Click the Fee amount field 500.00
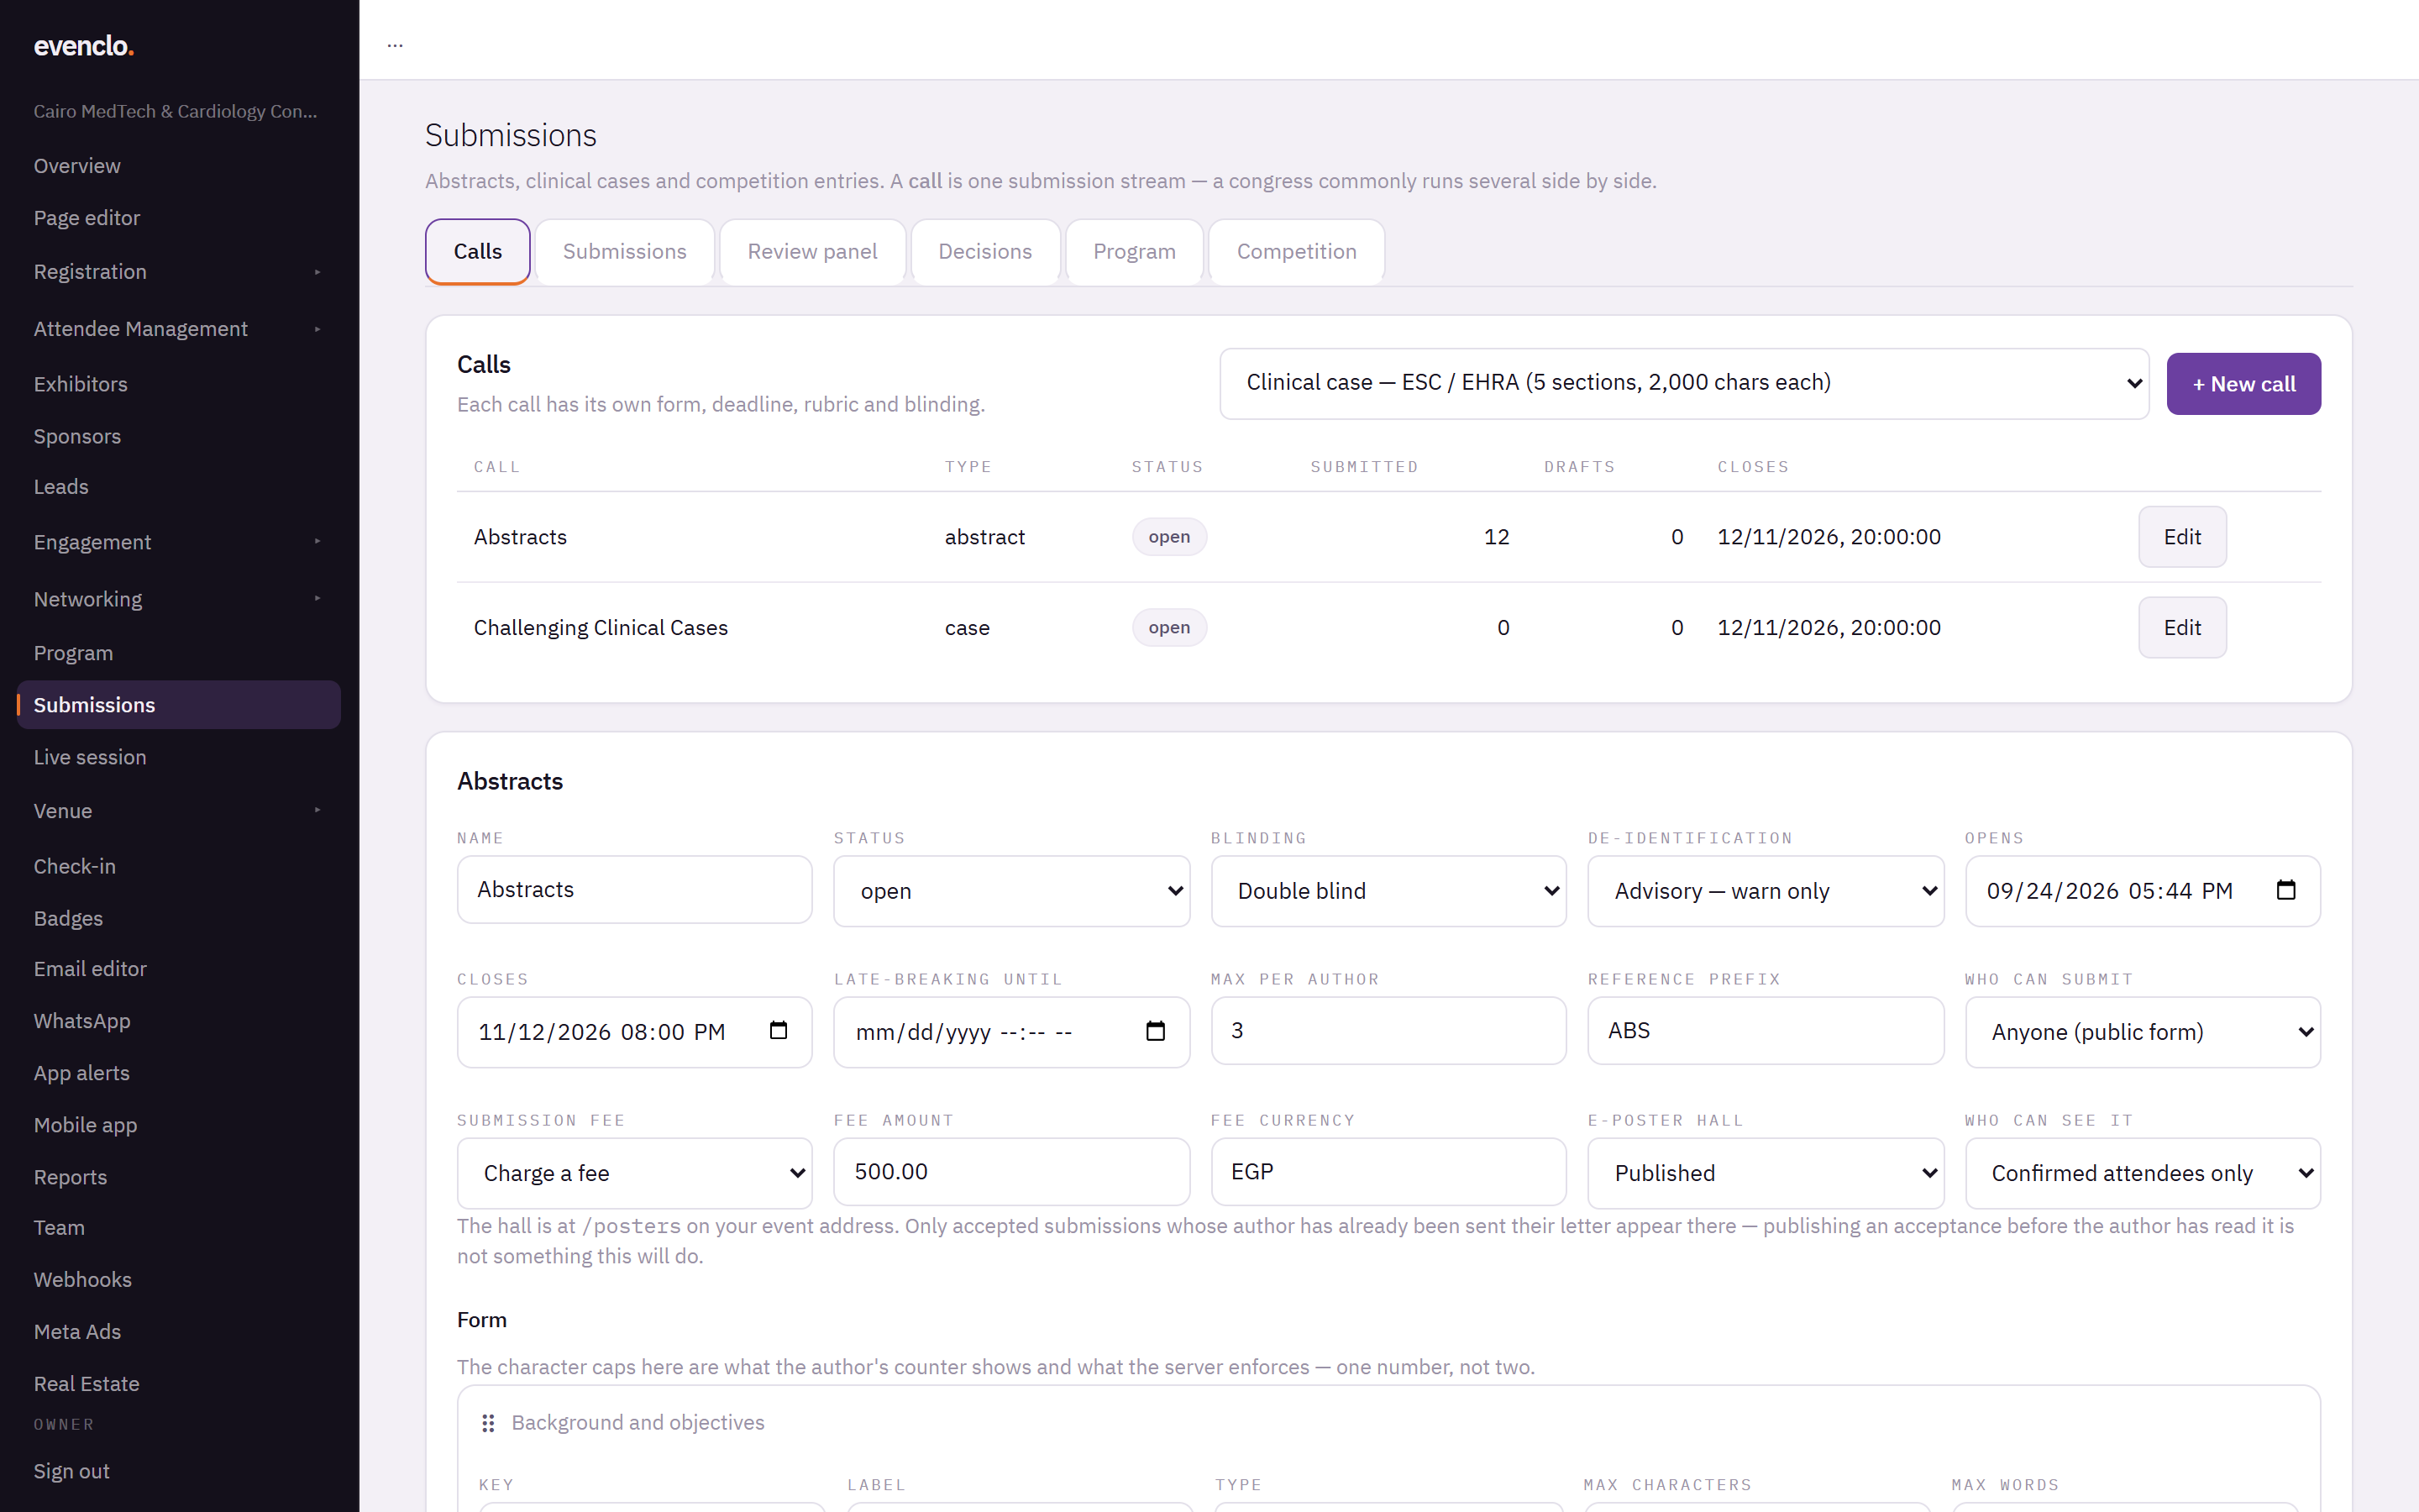Viewport: 2419px width, 1512px height. (x=1011, y=1171)
